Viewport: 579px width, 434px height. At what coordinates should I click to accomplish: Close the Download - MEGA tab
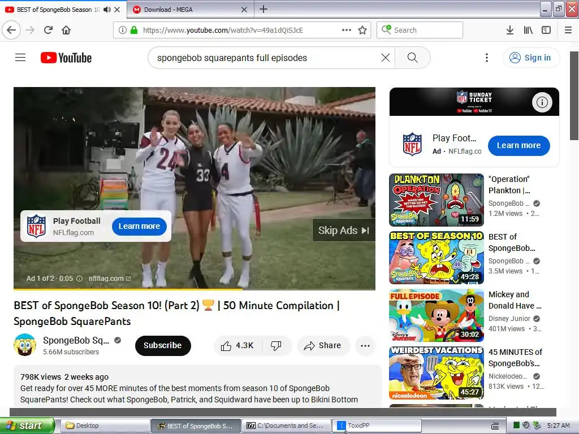pos(244,10)
